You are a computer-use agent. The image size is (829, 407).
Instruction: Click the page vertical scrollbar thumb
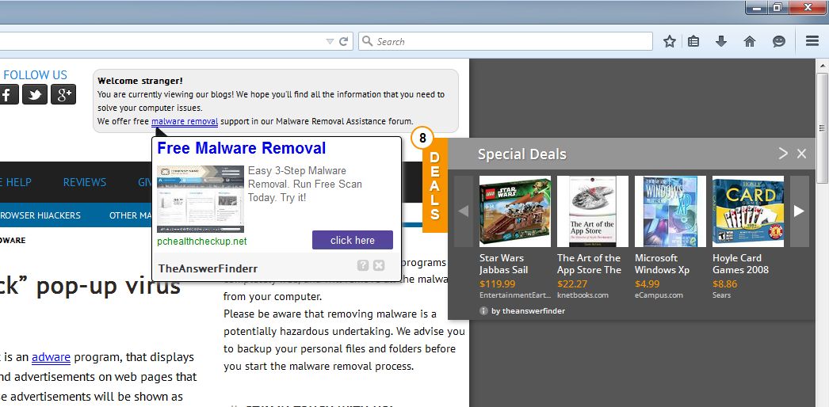[822, 128]
